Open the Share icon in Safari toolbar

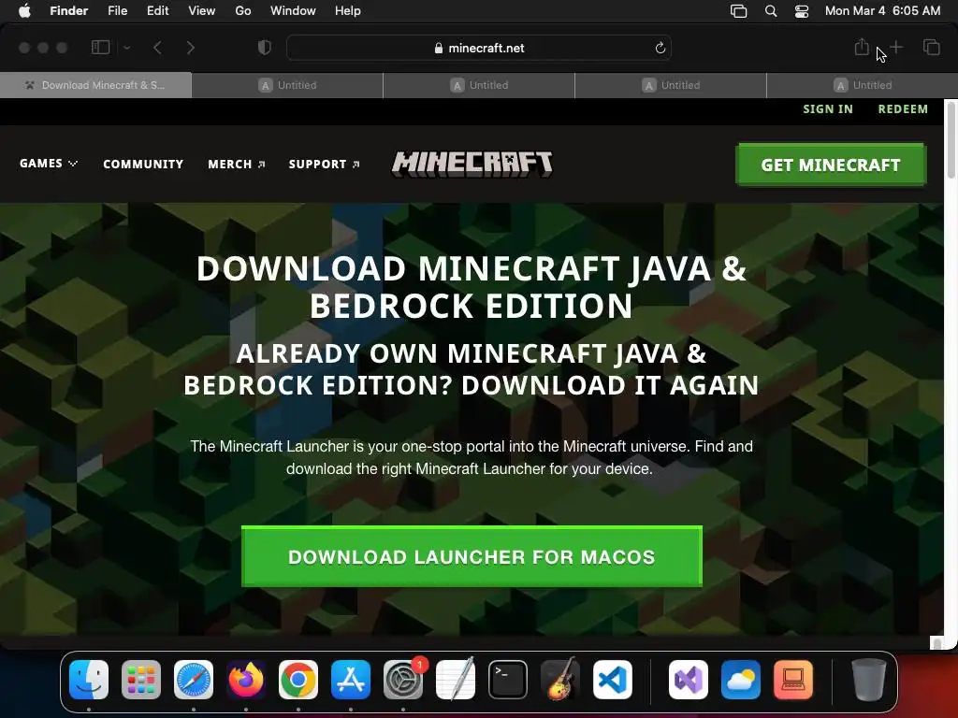(x=862, y=47)
